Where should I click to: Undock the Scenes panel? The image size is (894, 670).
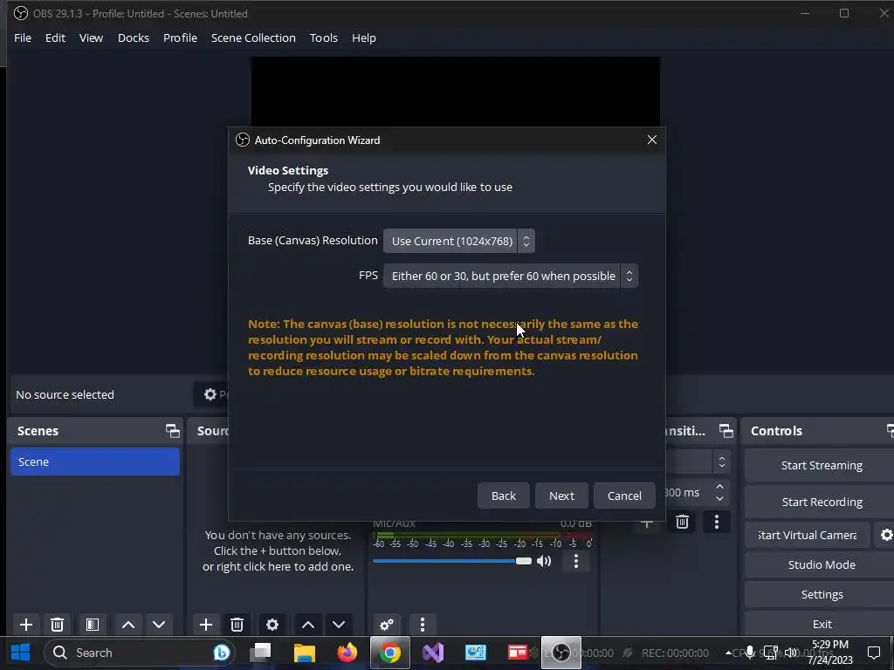(x=172, y=431)
